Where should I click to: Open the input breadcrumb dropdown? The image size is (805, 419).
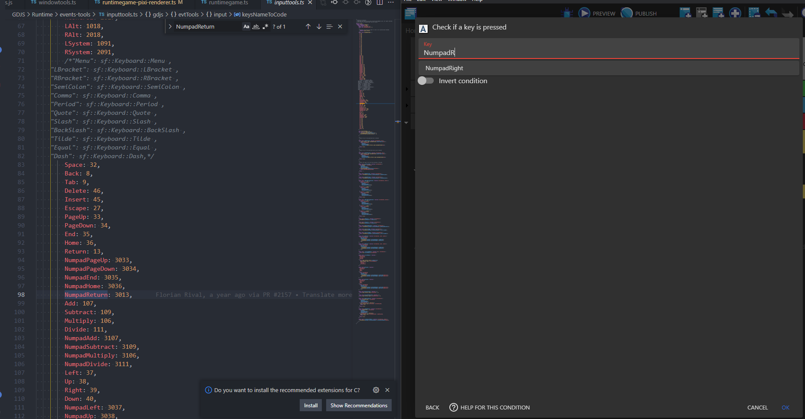(220, 14)
